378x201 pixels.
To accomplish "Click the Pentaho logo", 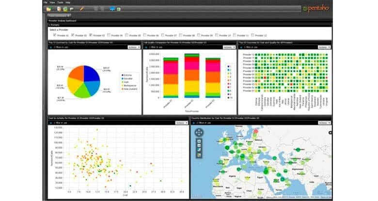I will click(x=316, y=8).
